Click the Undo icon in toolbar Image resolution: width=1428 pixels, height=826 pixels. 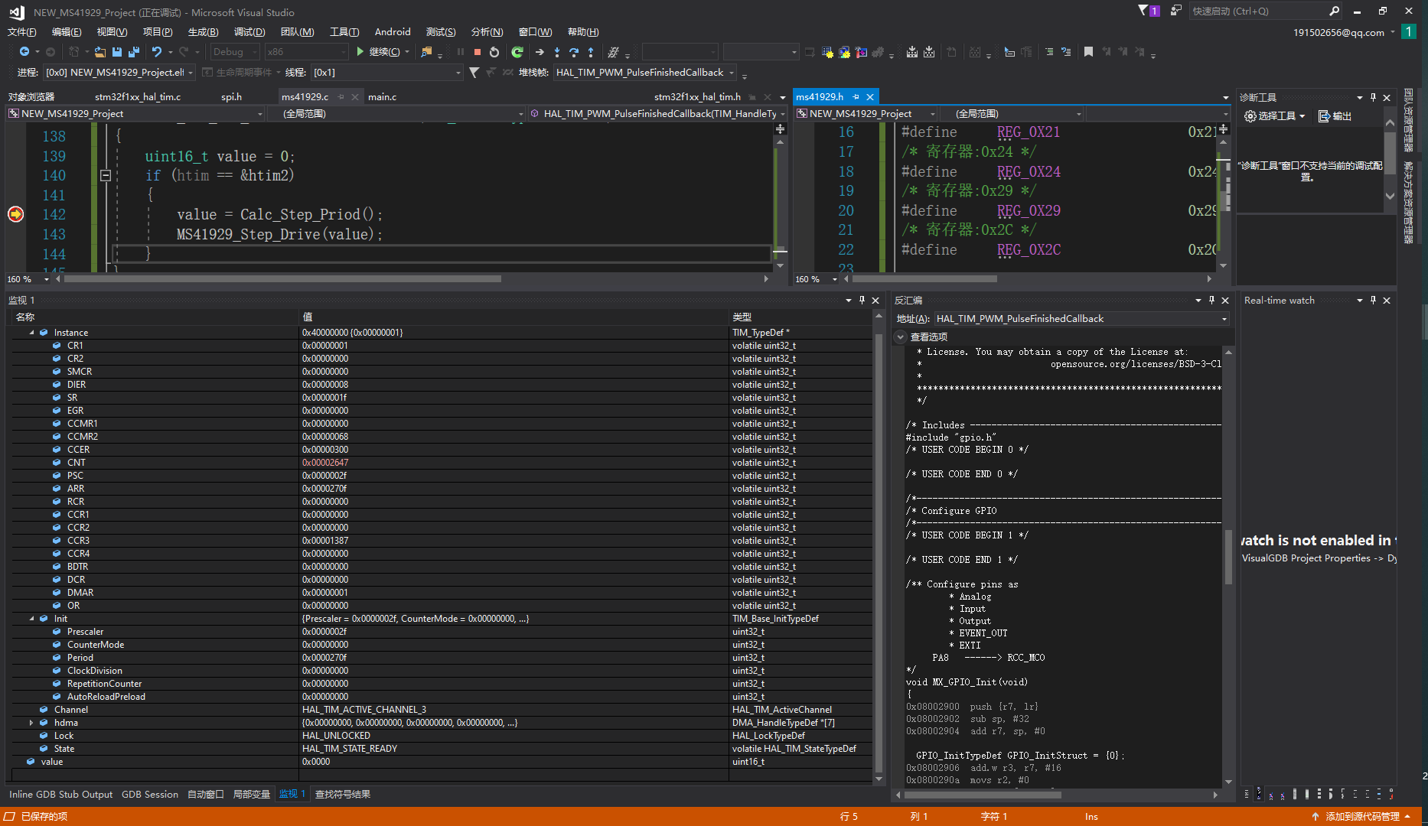click(x=156, y=51)
